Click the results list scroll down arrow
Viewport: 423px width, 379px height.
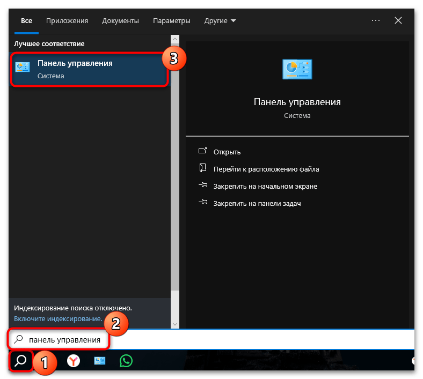(x=174, y=324)
